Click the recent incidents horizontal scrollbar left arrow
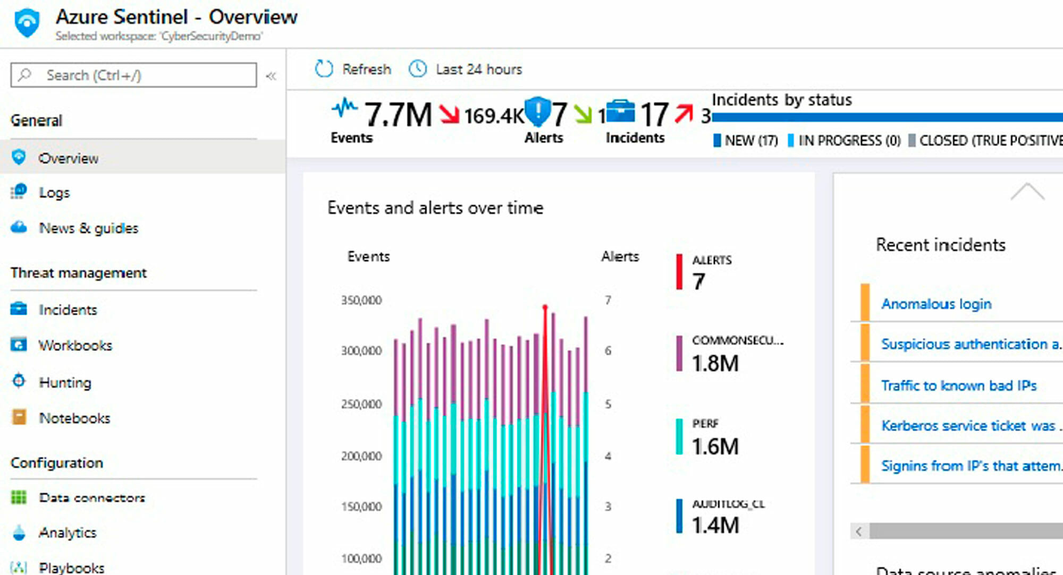This screenshot has width=1063, height=575. 858,531
